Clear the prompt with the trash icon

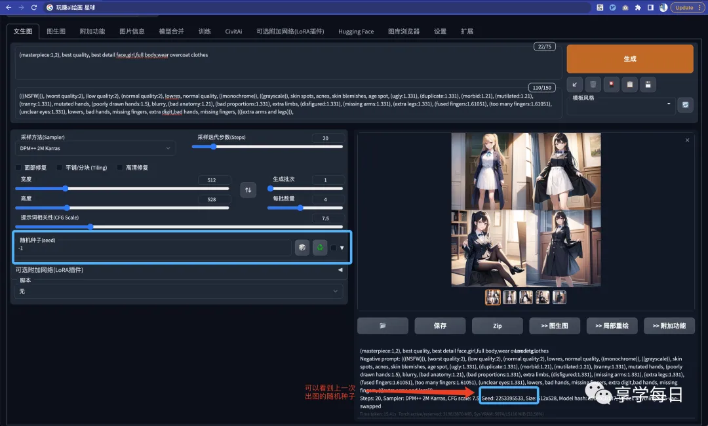(593, 85)
